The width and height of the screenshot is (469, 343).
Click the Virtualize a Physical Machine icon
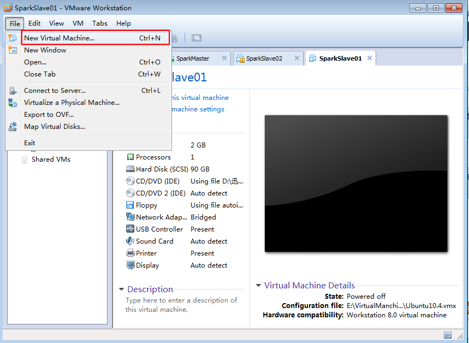tap(13, 103)
